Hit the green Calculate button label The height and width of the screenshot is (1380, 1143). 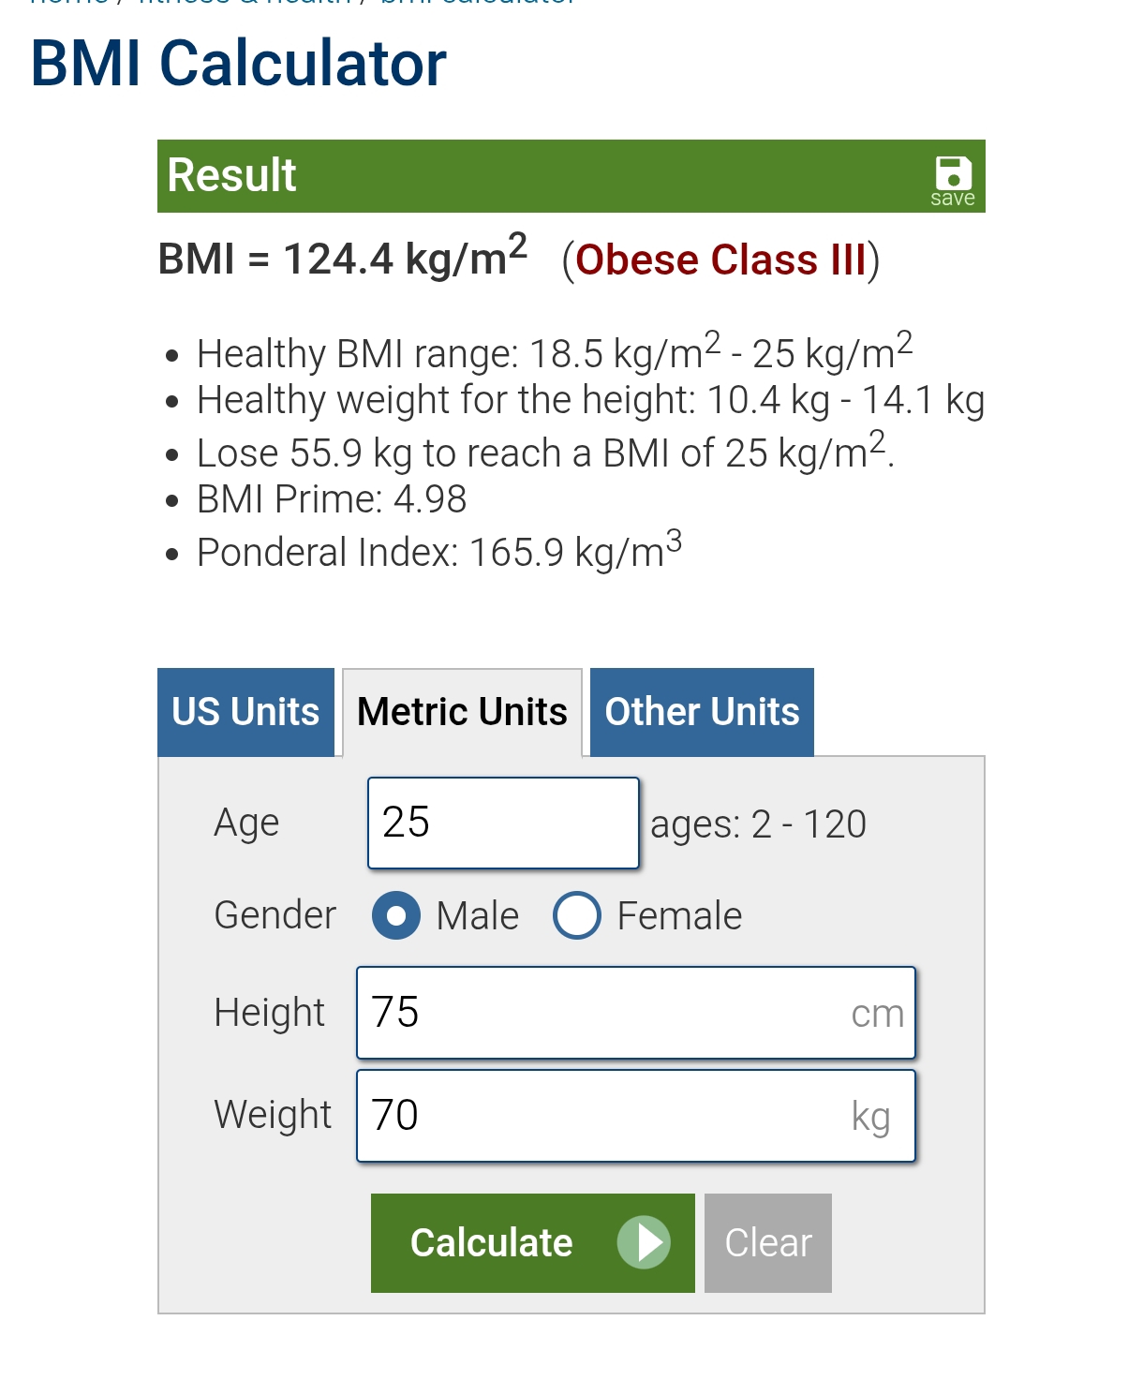[491, 1243]
